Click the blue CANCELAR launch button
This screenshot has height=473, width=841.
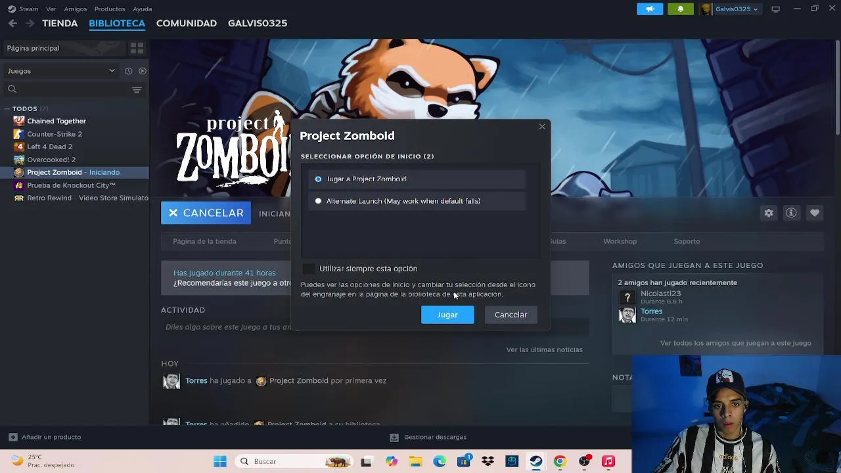point(206,213)
